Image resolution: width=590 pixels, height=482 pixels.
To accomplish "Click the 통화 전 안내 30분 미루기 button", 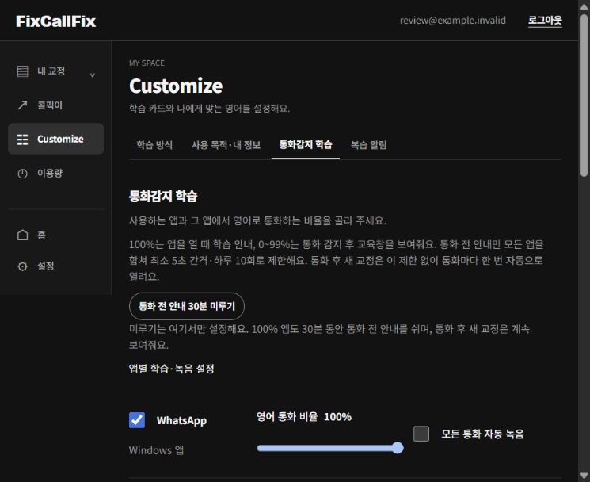I will click(x=187, y=306).
